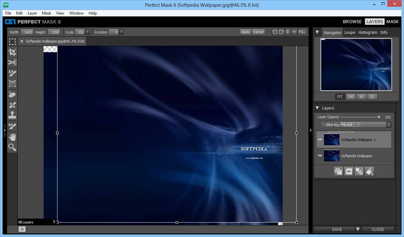Image resolution: width=404 pixels, height=237 pixels.
Task: Open the SAVE options dropdown arrow
Action: [358, 229]
